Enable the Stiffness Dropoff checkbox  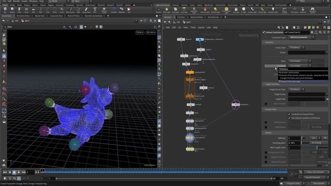click(x=266, y=162)
